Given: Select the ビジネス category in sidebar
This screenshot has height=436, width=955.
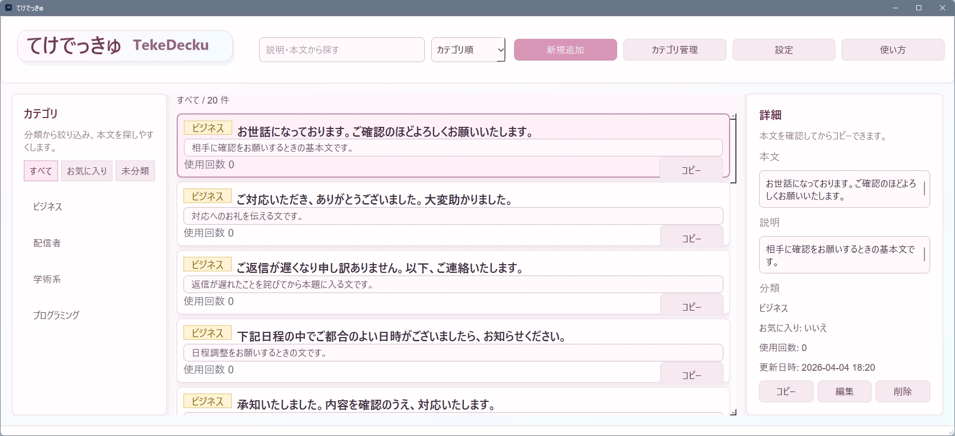Looking at the screenshot, I should pos(48,207).
